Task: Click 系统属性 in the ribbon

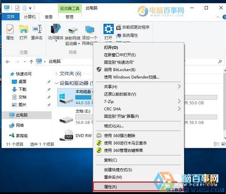Action: point(127,35)
